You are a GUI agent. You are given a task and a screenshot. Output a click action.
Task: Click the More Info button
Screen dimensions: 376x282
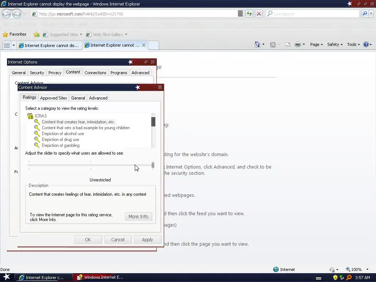pos(138,216)
